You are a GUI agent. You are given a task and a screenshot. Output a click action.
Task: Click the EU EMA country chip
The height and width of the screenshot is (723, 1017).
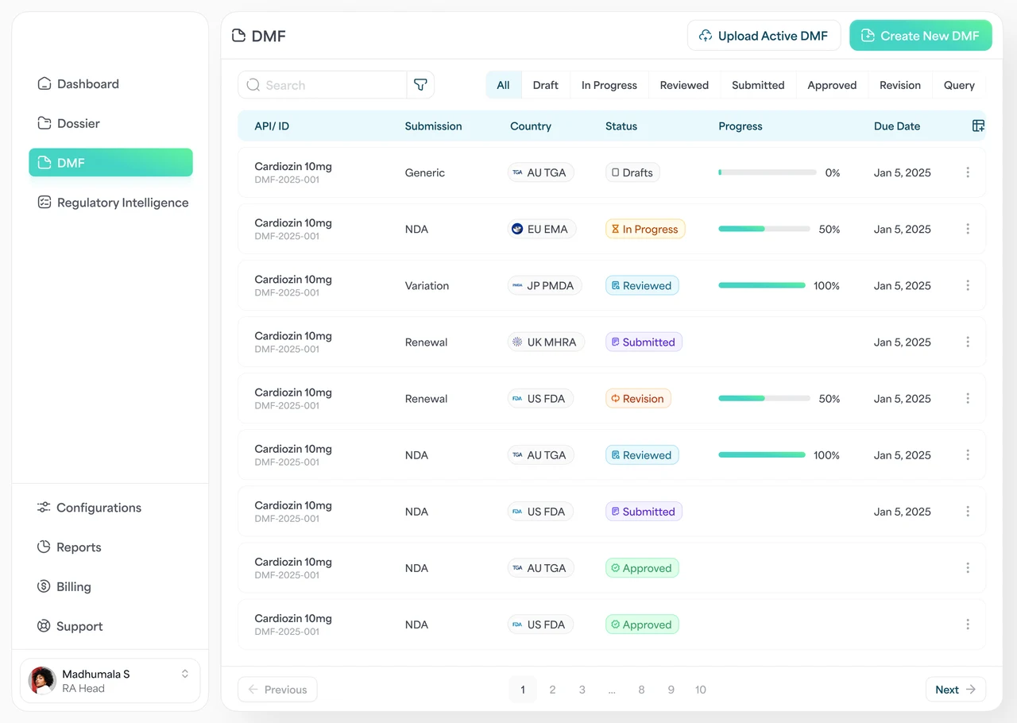(542, 229)
